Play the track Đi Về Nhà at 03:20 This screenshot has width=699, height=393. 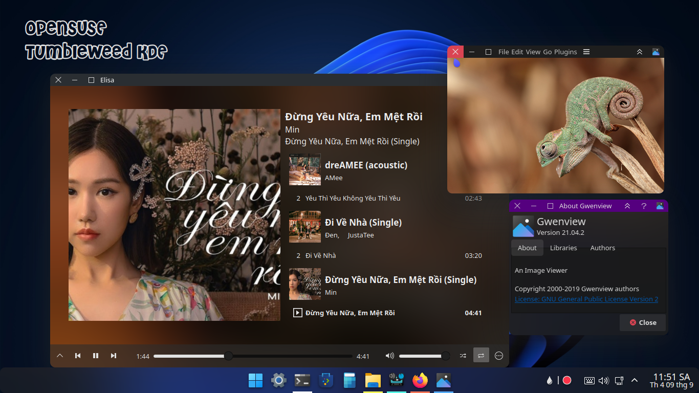pos(386,255)
